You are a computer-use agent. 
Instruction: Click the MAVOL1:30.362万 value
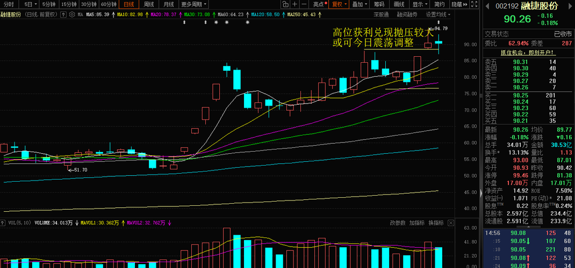pyautogui.click(x=100, y=222)
